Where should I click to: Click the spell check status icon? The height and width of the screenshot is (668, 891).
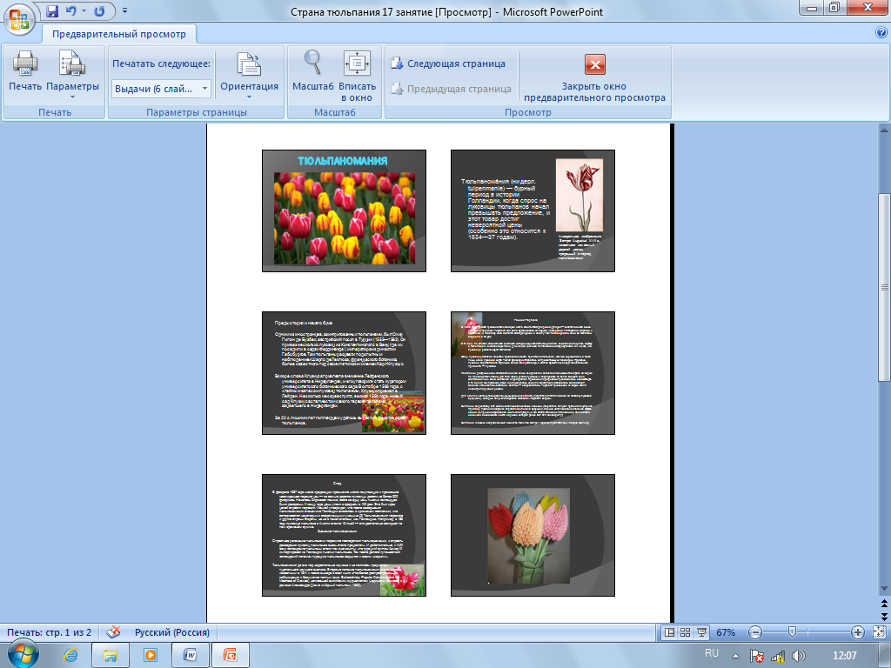pos(114,632)
